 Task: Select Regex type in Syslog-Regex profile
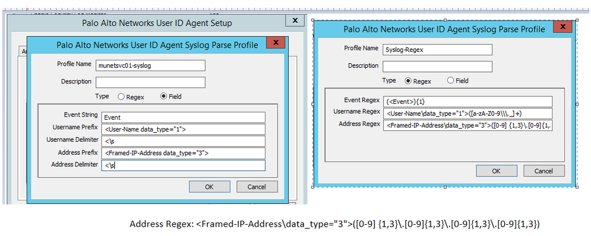(408, 81)
